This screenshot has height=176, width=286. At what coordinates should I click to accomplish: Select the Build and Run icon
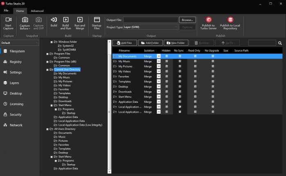pyautogui.click(x=66, y=20)
